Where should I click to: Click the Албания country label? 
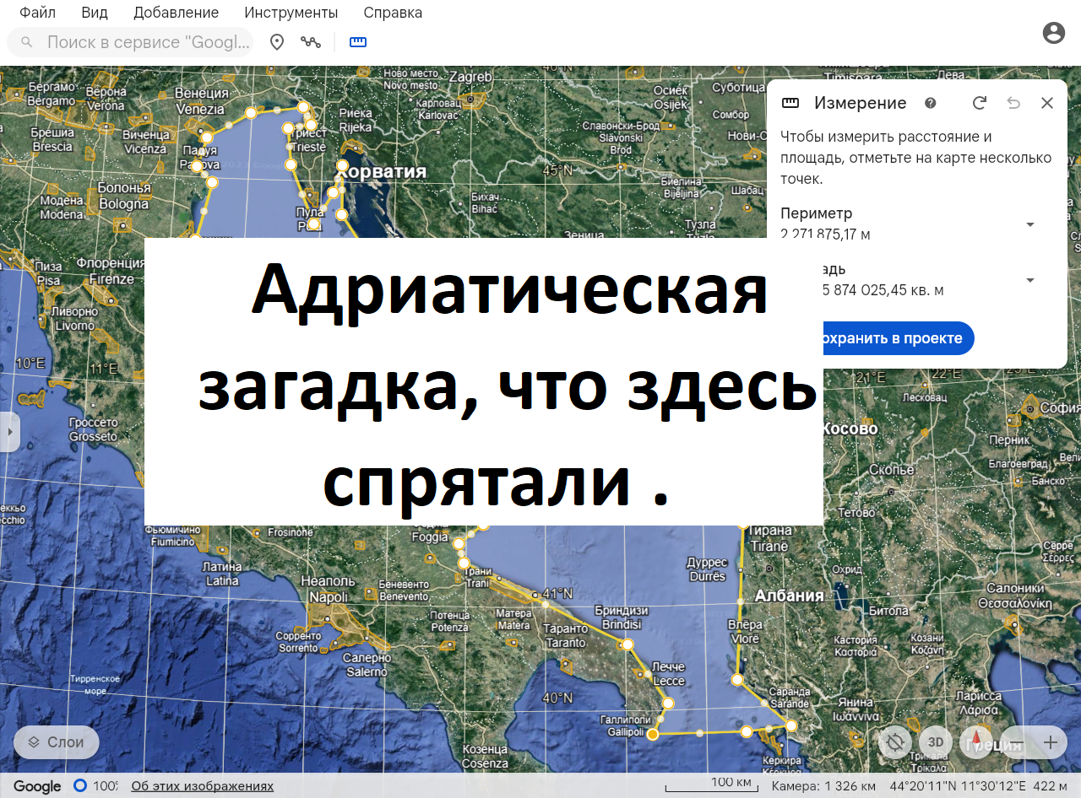789,596
